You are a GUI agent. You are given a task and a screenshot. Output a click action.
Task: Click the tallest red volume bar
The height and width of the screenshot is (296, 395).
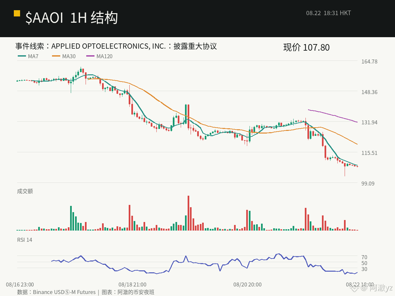click(x=189, y=213)
